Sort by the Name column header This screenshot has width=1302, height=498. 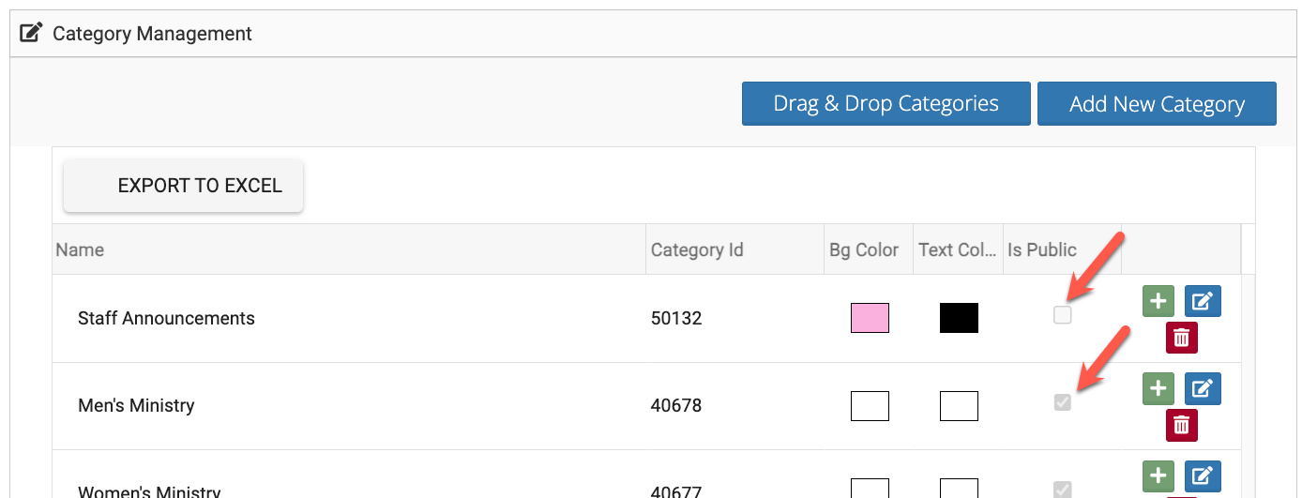click(x=80, y=250)
